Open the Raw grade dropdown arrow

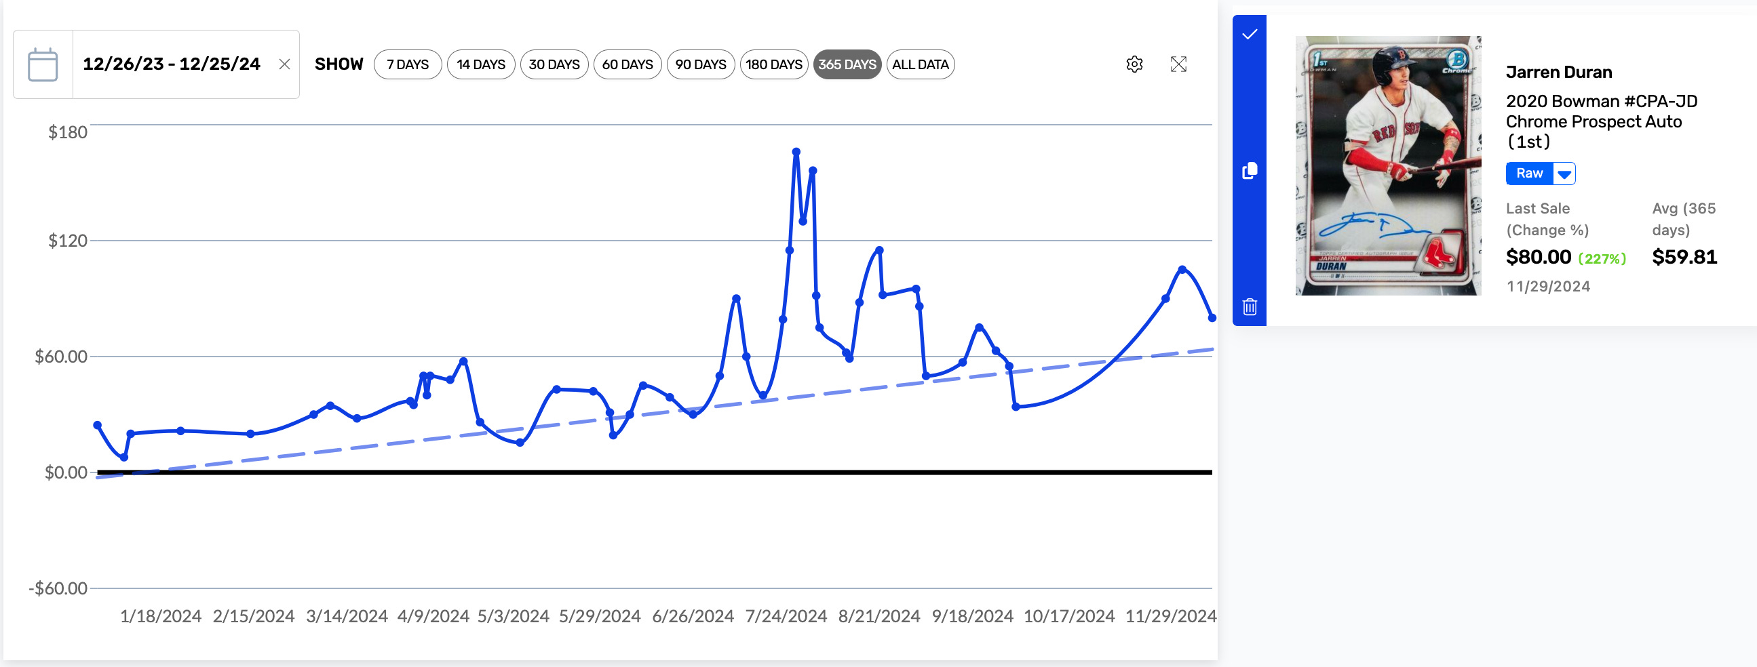(x=1564, y=174)
